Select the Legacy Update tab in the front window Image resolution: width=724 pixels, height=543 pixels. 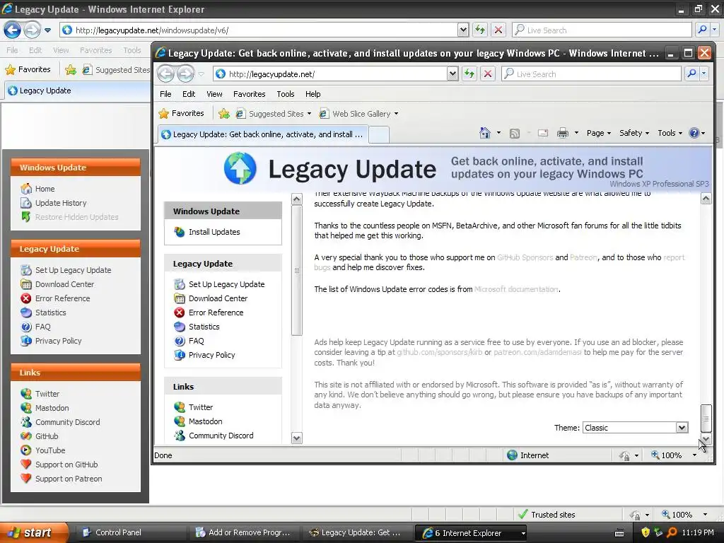coord(263,134)
